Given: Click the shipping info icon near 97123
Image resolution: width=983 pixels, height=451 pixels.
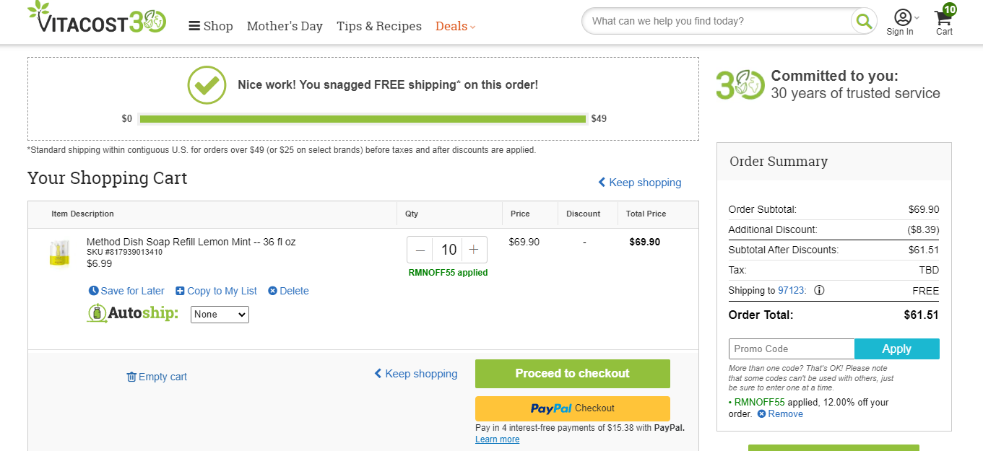Looking at the screenshot, I should pos(819,291).
